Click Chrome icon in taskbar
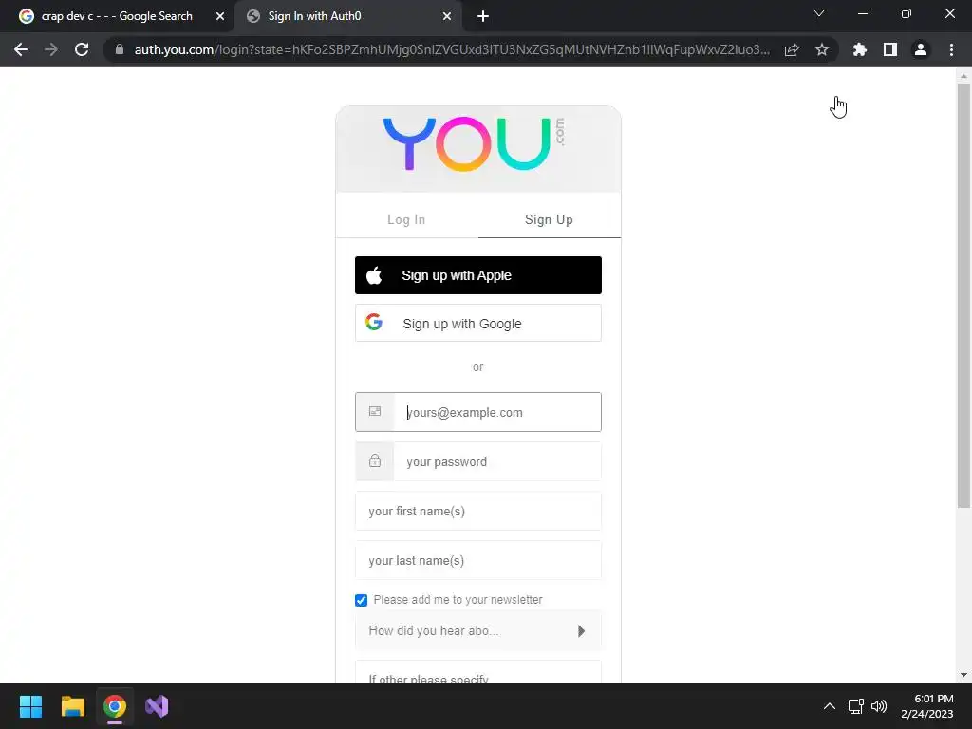972x729 pixels. coord(115,706)
